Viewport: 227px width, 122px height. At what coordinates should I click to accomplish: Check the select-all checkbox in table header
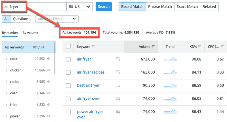[68, 46]
